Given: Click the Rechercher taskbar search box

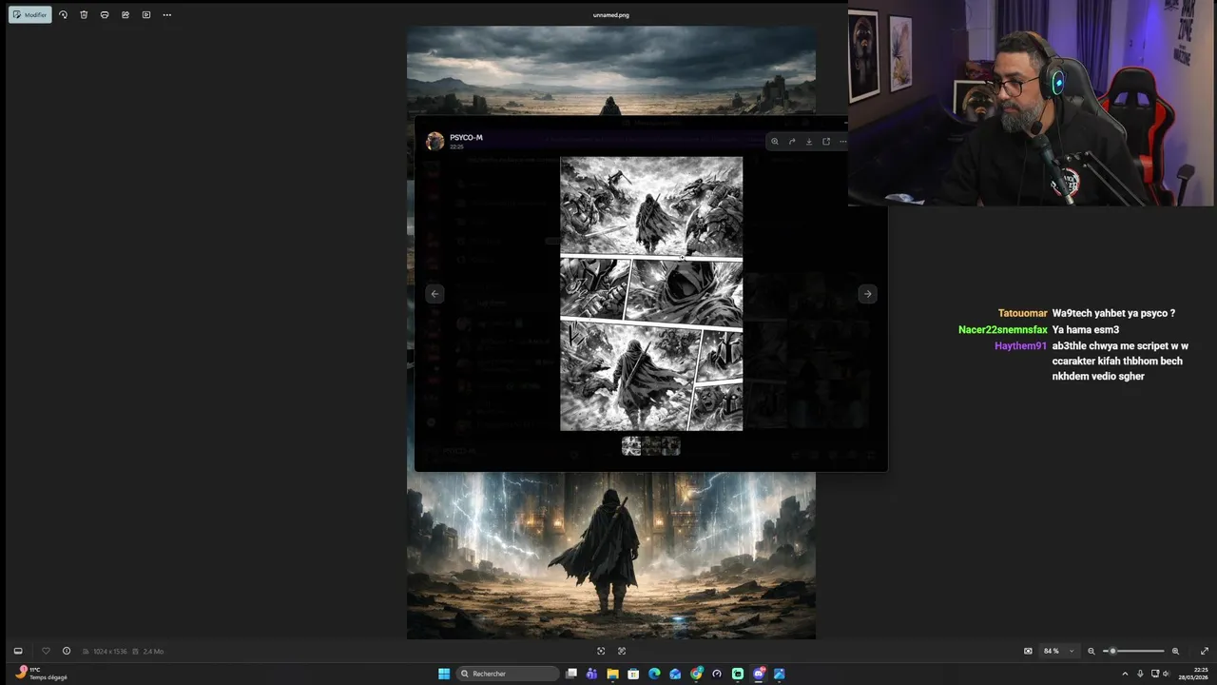Looking at the screenshot, I should [509, 674].
